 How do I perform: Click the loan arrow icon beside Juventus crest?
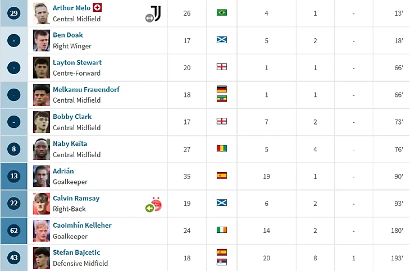[x=149, y=18]
